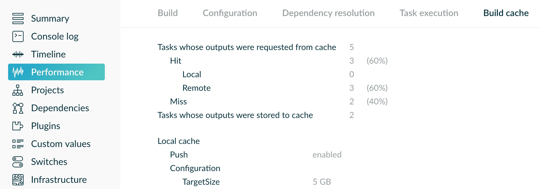Click the Local cache heading
The image size is (539, 189).
[x=179, y=141]
